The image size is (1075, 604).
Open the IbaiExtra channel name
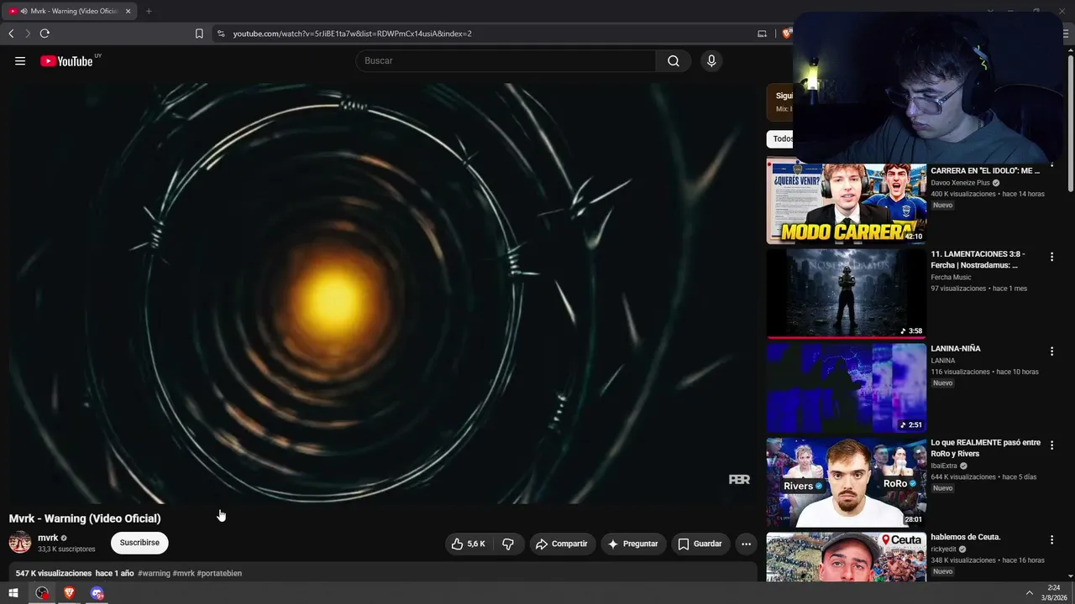(944, 466)
